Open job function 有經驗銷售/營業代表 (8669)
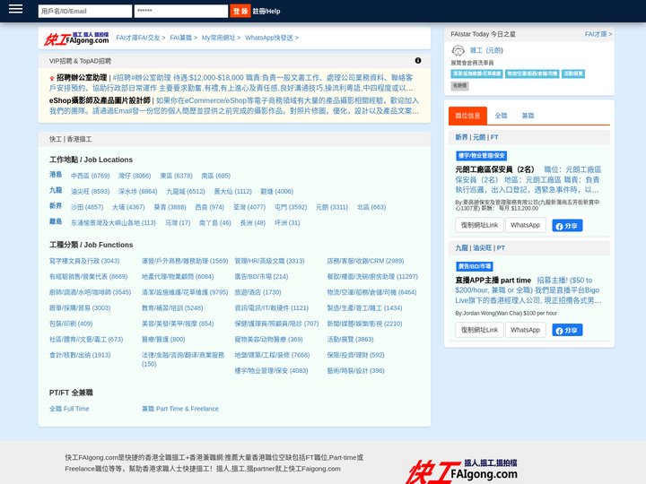The image size is (646, 484). [89, 277]
